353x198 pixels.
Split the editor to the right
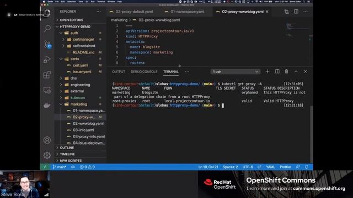coord(296,12)
